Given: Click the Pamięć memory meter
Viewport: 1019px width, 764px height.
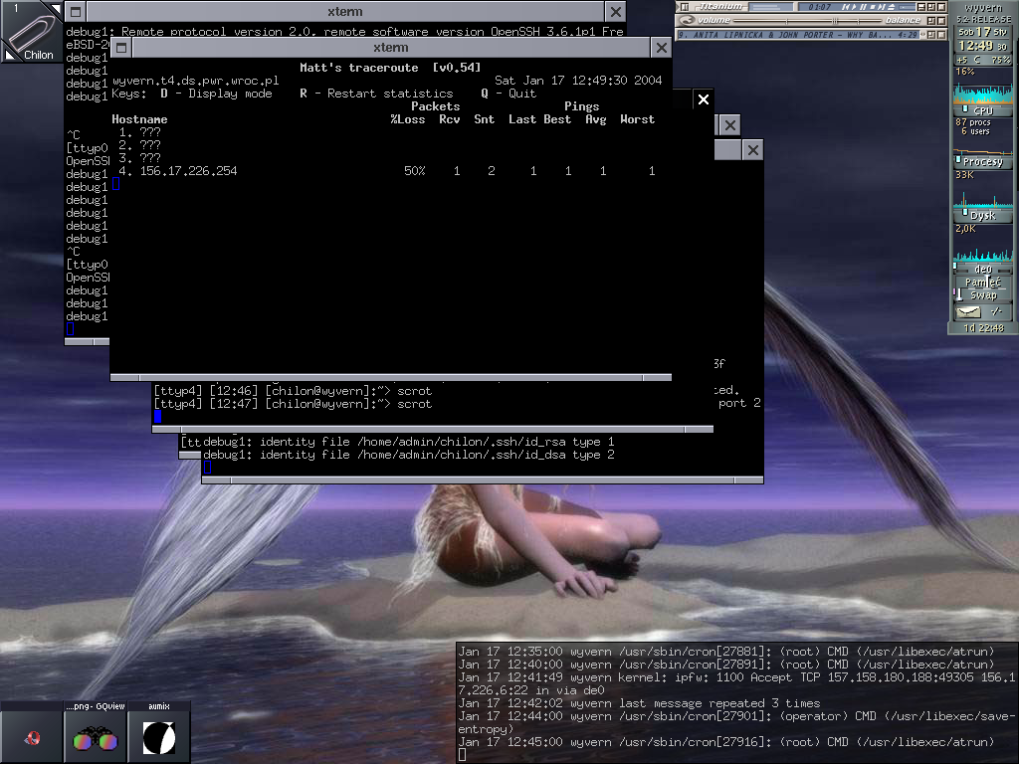Looking at the screenshot, I should click(982, 283).
